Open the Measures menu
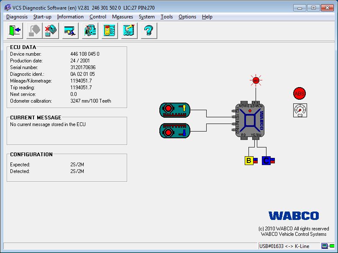This screenshot has width=338, height=253. click(123, 17)
